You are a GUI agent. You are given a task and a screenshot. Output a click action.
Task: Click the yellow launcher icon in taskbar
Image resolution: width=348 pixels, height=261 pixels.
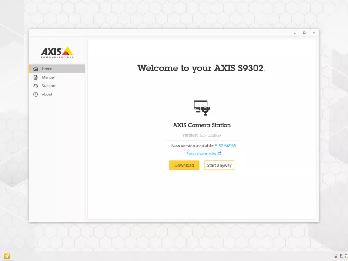click(7, 256)
